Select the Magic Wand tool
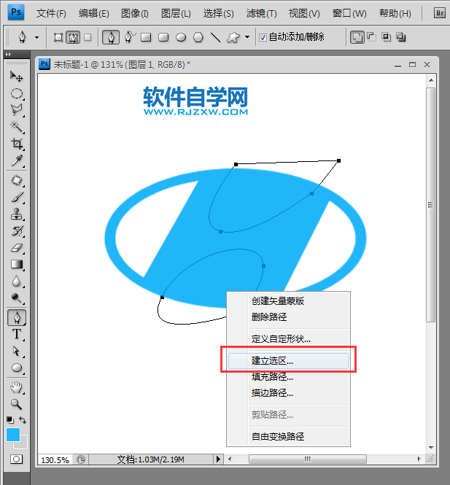Screen dimensions: 450x485 tap(16, 126)
